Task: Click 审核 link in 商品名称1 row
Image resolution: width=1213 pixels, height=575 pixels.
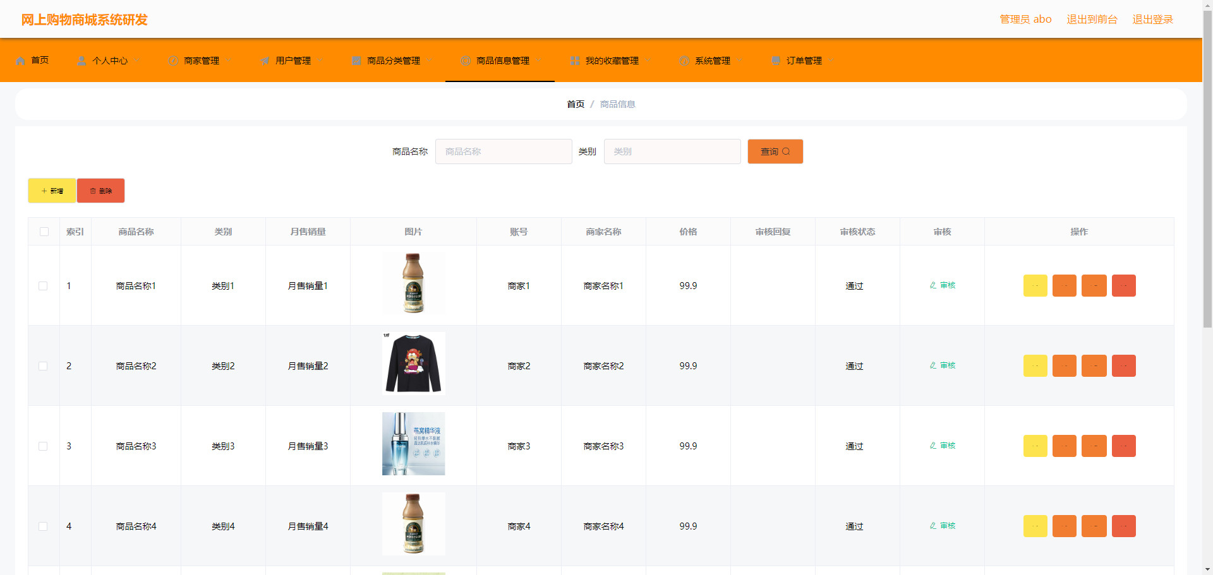Action: point(943,285)
